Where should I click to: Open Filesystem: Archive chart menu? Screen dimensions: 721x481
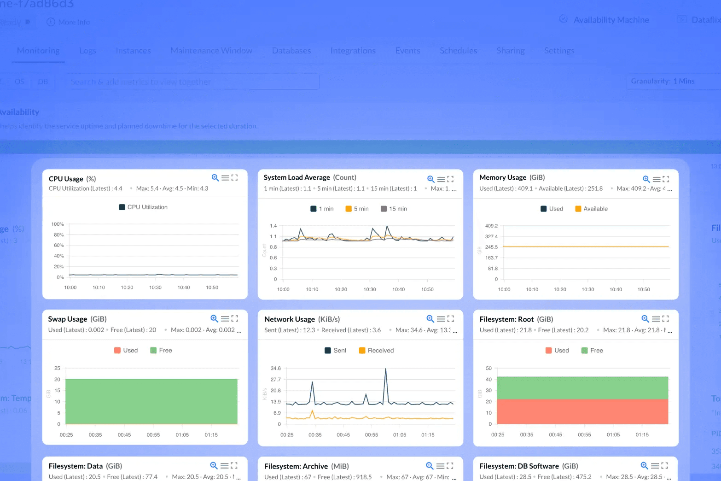pyautogui.click(x=440, y=466)
